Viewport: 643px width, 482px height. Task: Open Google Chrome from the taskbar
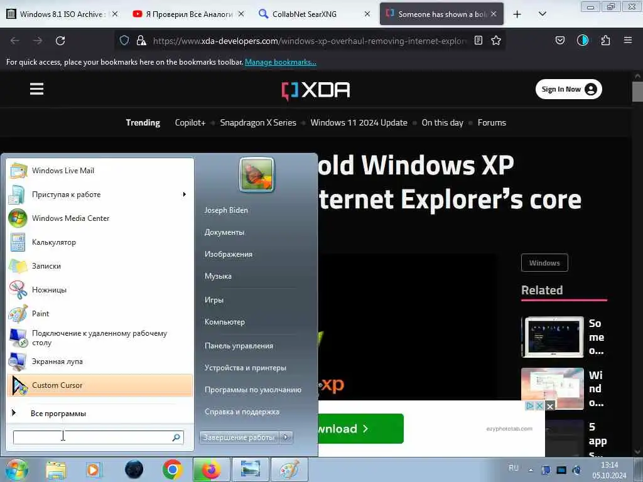[x=173, y=469]
